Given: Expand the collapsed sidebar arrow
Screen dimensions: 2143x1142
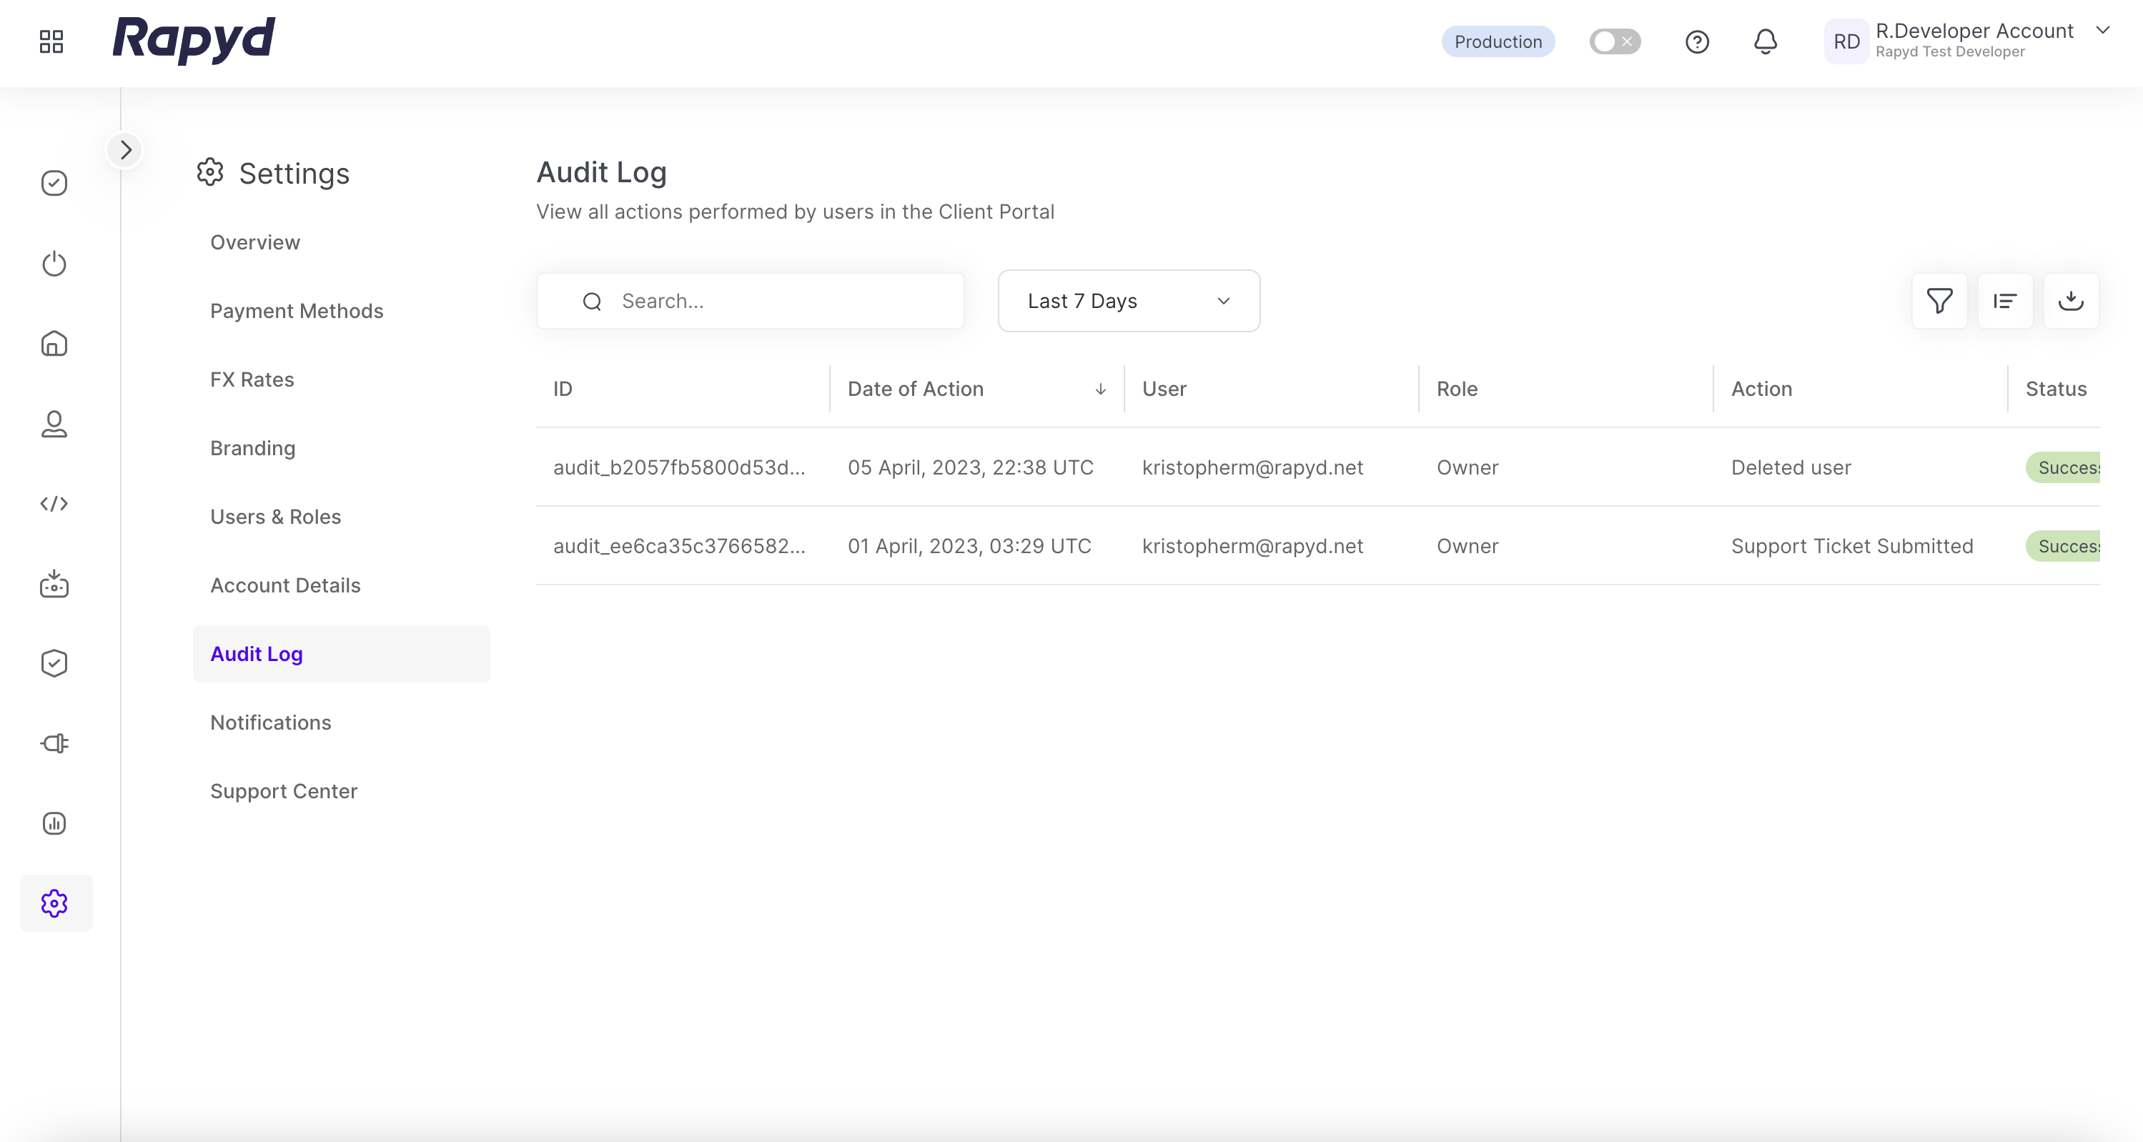Looking at the screenshot, I should tap(126, 149).
